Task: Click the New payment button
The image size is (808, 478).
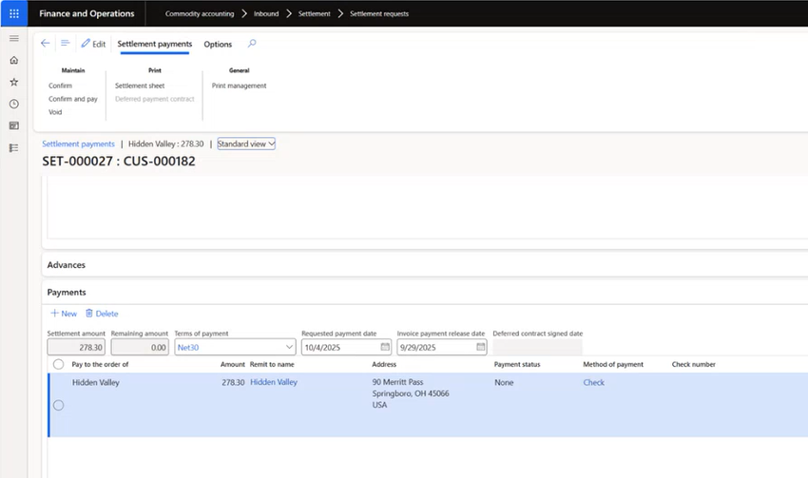Action: (x=64, y=314)
